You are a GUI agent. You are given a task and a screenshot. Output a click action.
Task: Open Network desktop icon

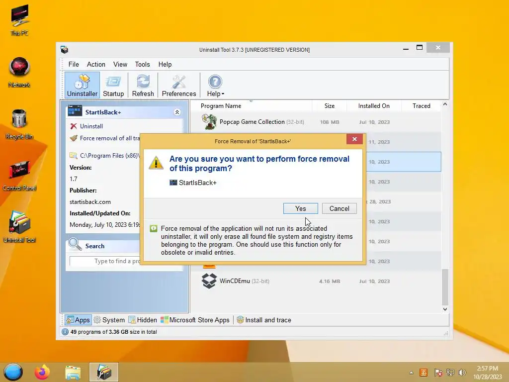pyautogui.click(x=19, y=72)
